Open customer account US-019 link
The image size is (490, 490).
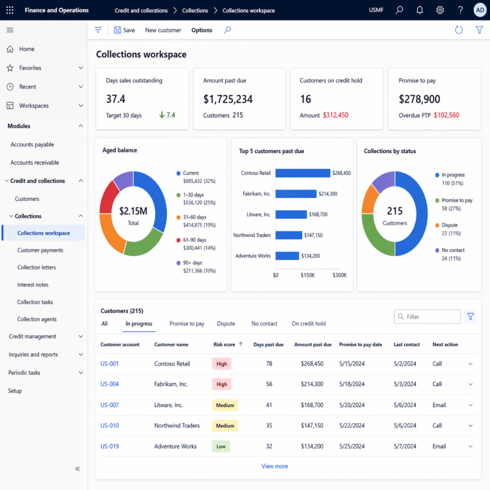[x=110, y=446]
